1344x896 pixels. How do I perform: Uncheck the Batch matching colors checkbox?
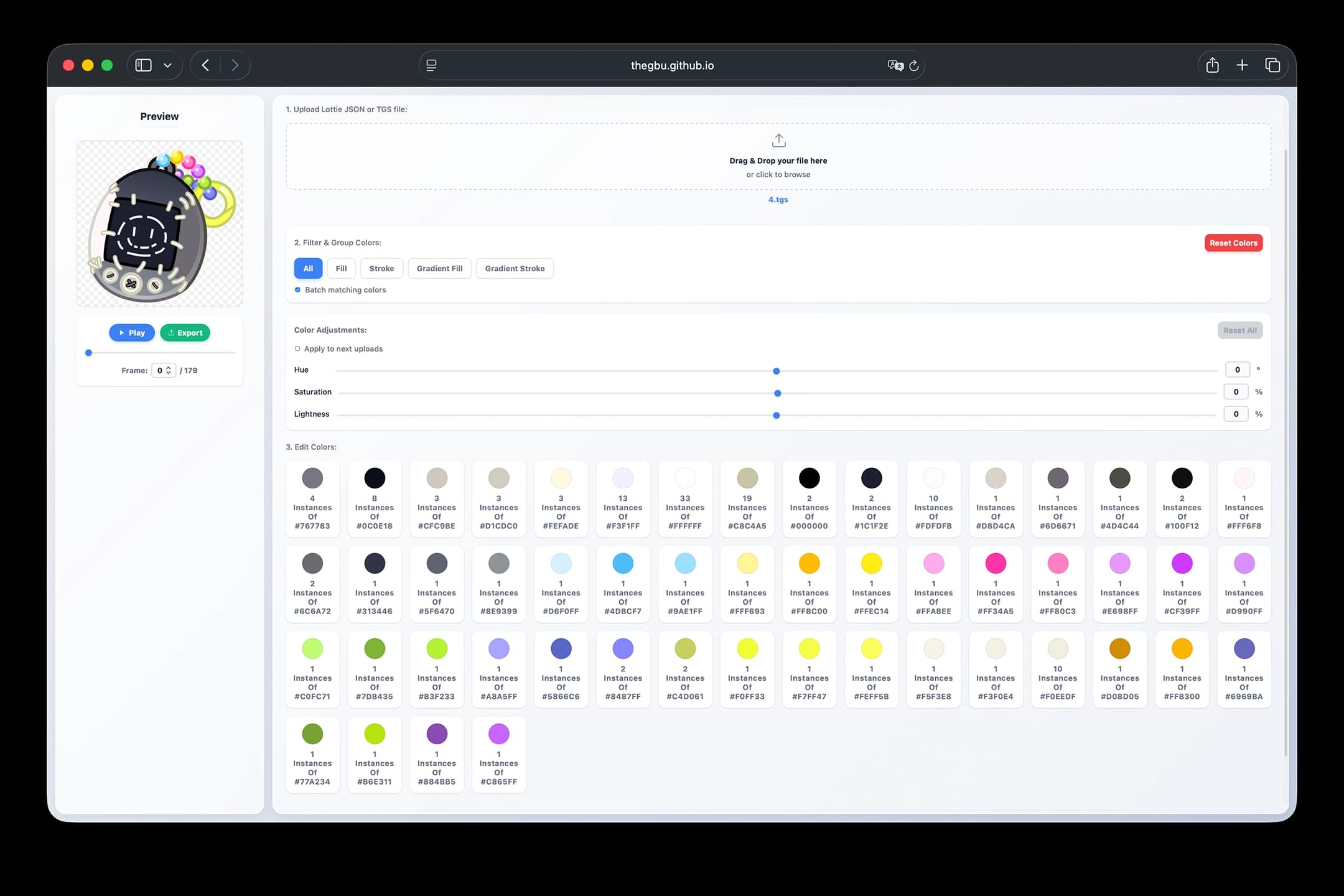point(297,290)
